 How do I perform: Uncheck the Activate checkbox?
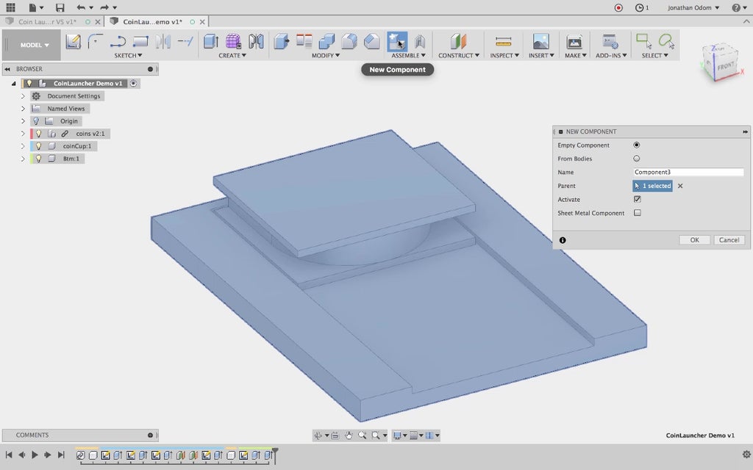(638, 199)
